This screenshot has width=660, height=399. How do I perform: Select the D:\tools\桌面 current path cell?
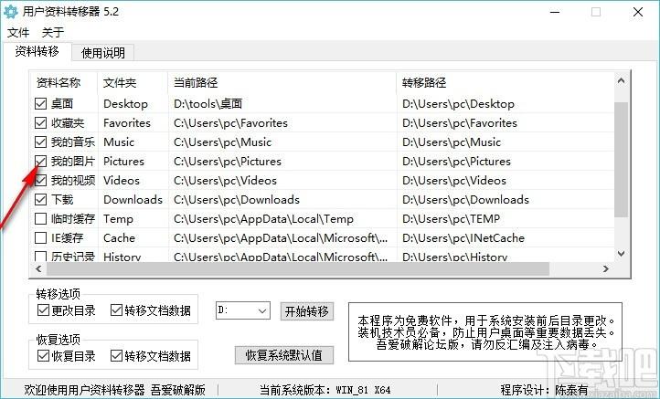click(x=208, y=104)
